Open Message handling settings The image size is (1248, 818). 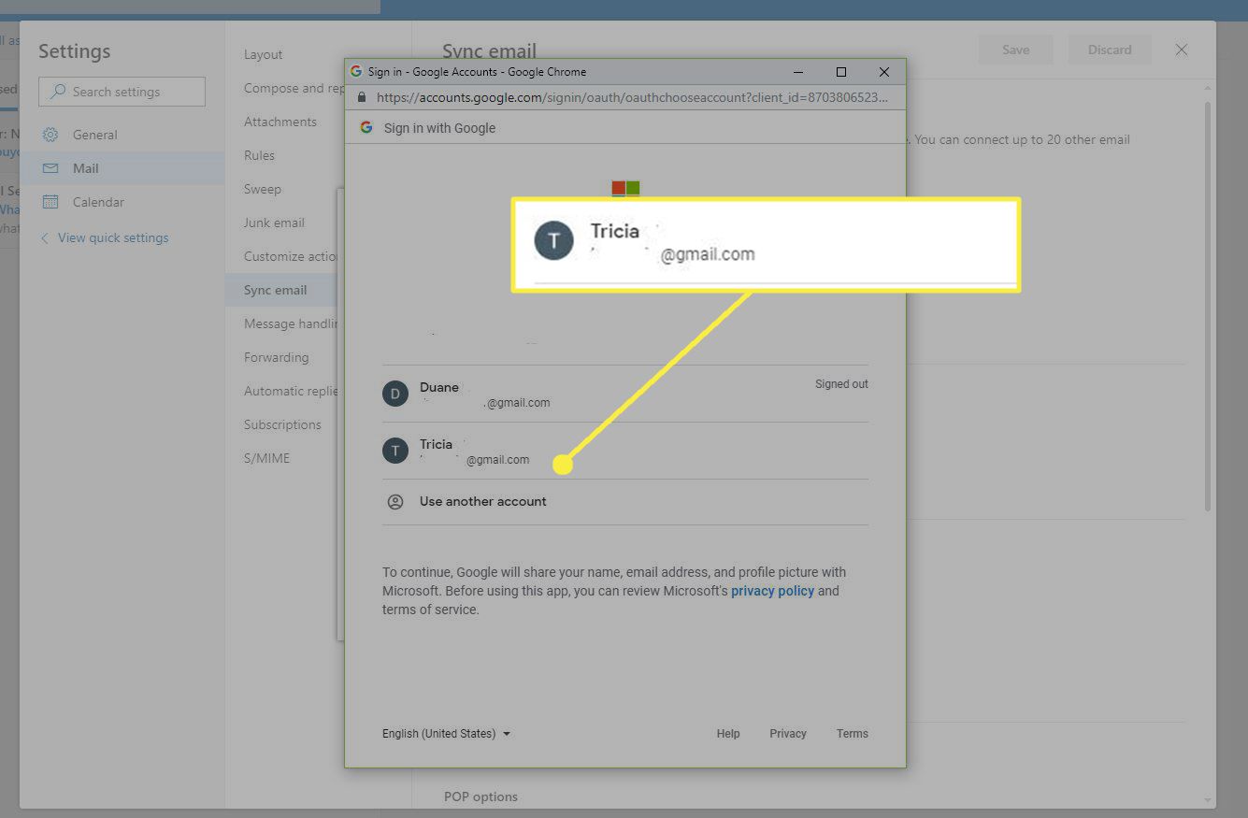292,323
